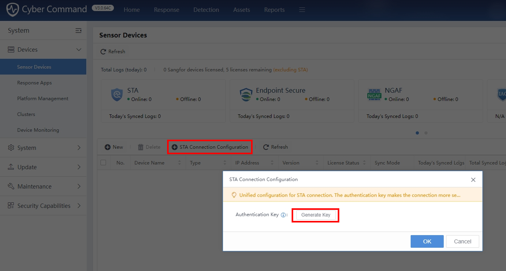Expand the Maintenance section in sidebar
The image size is (506, 271).
(79, 187)
